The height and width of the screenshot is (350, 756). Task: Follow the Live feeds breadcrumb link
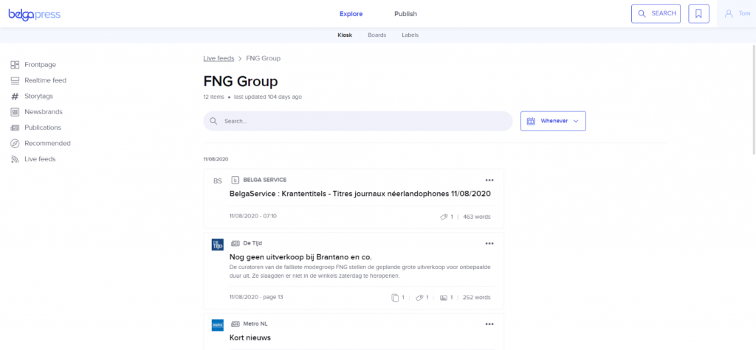click(x=219, y=58)
